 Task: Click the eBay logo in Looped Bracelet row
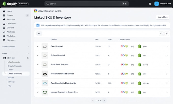coord(124,92)
